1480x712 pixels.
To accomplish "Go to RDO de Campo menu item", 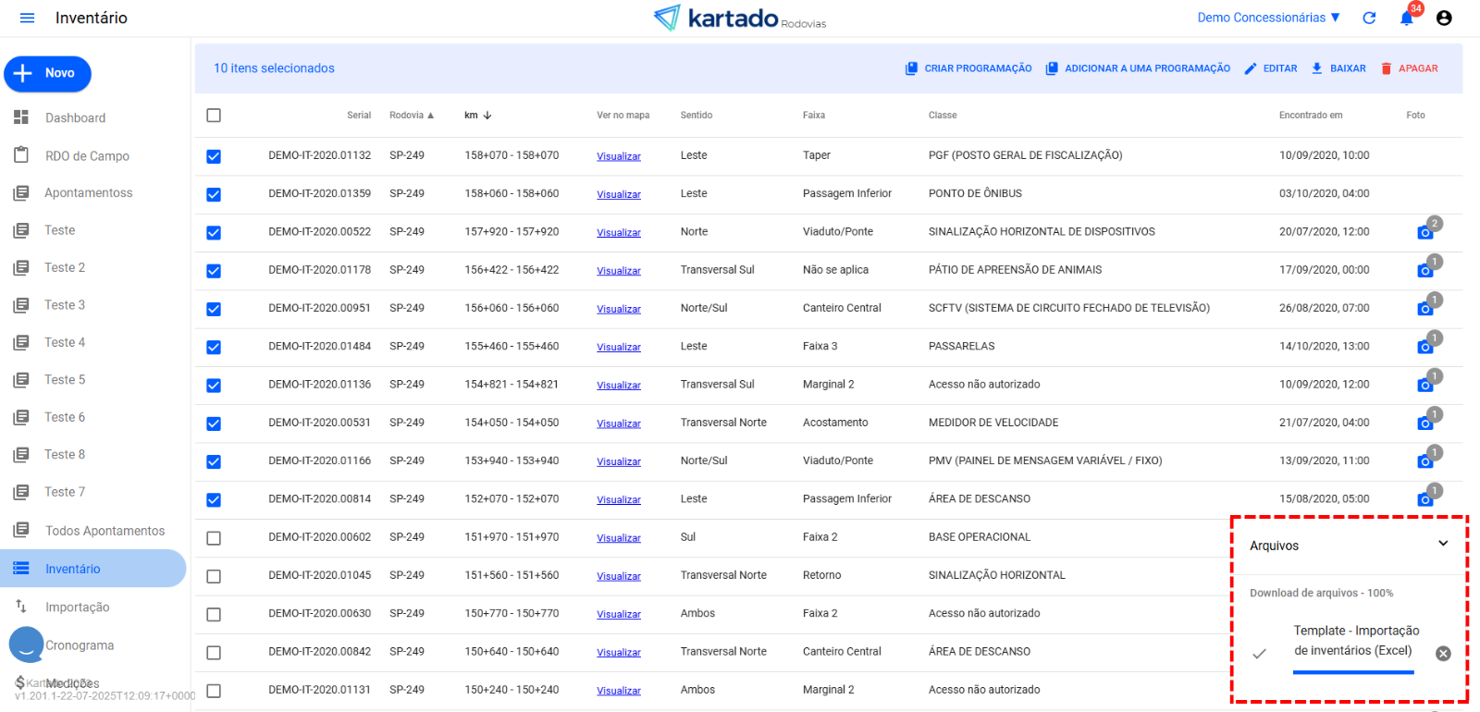I will coord(87,156).
